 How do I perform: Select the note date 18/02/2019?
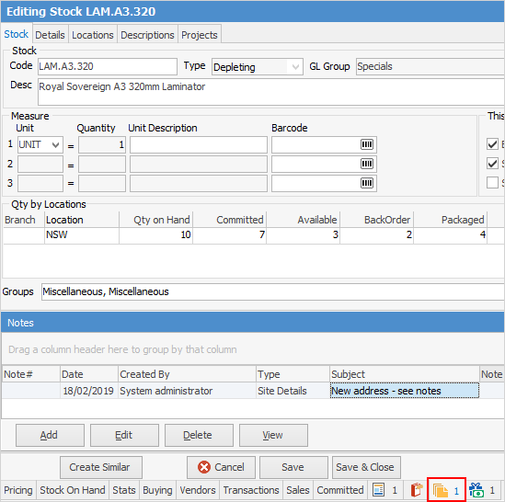[x=89, y=391]
